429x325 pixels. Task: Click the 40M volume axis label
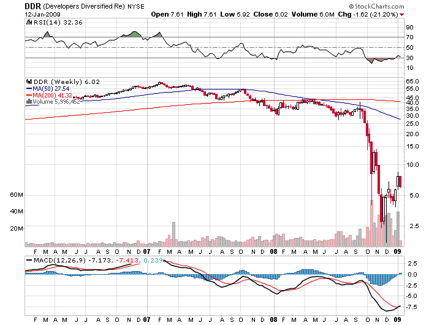tap(17, 212)
